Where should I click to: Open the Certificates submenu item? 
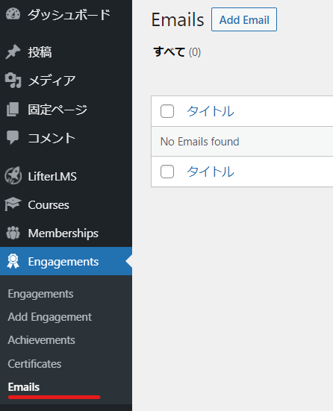tap(34, 364)
